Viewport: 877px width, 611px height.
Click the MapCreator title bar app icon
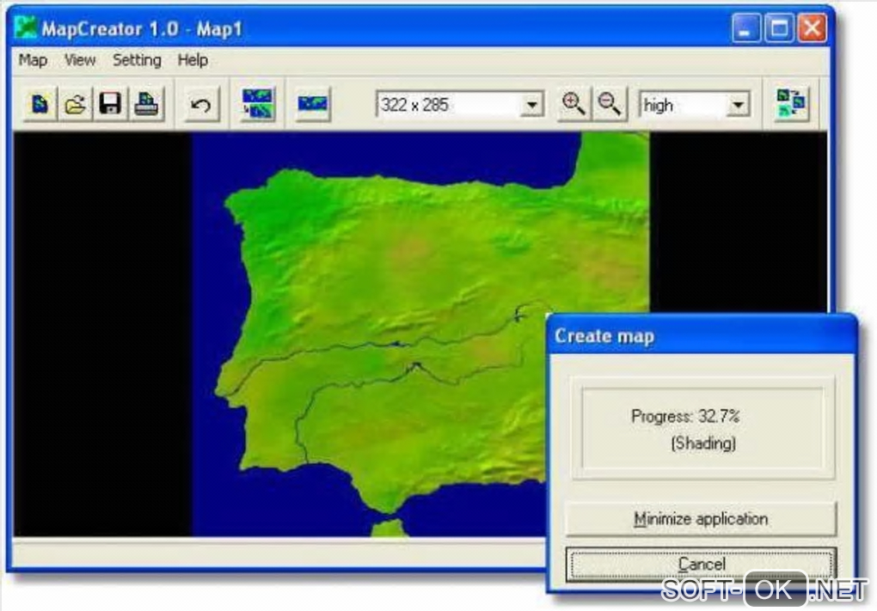tap(26, 28)
